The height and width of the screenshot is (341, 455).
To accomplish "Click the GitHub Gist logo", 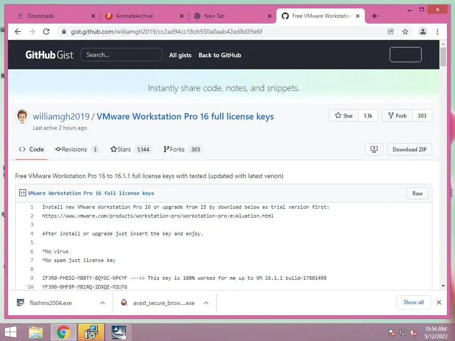I will (49, 55).
